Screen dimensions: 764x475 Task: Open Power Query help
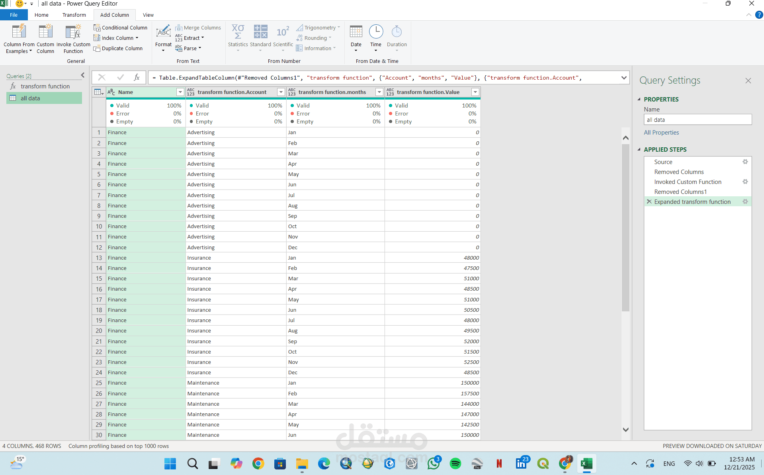[759, 15]
